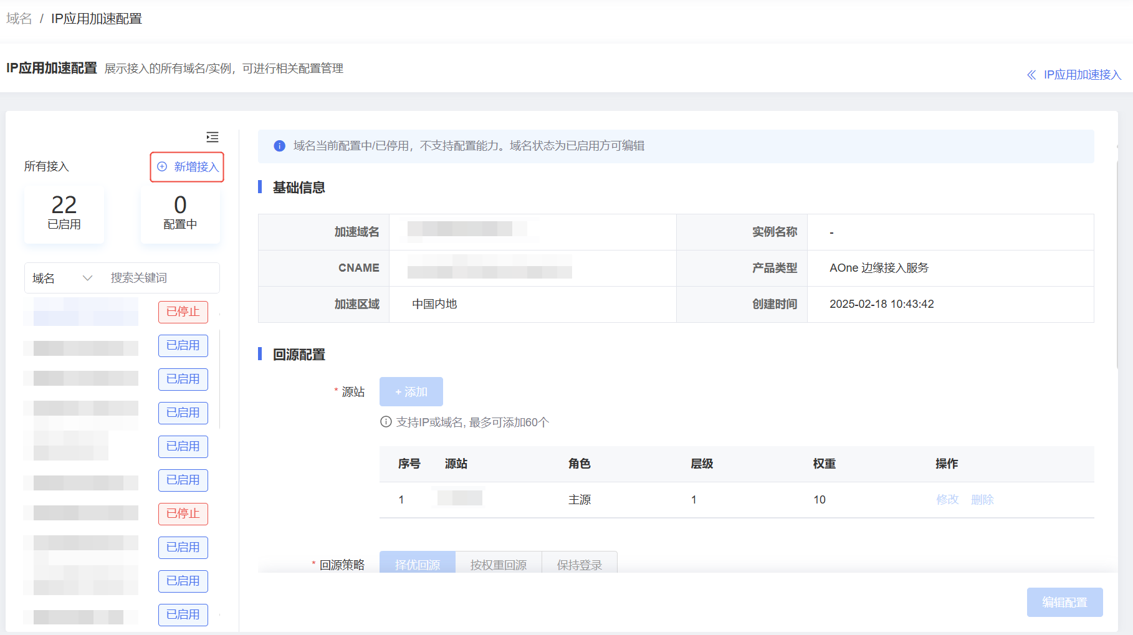Collapse the sidebar with the list-toggle icon
Screen dimensions: 1133x635
click(x=213, y=137)
